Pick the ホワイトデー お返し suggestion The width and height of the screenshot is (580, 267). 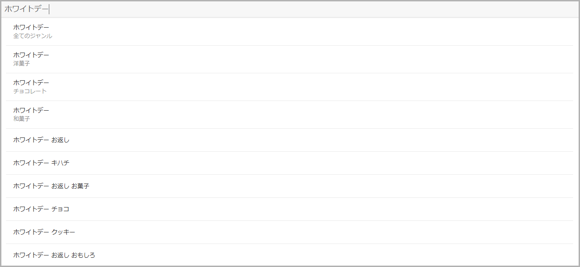(x=290, y=140)
